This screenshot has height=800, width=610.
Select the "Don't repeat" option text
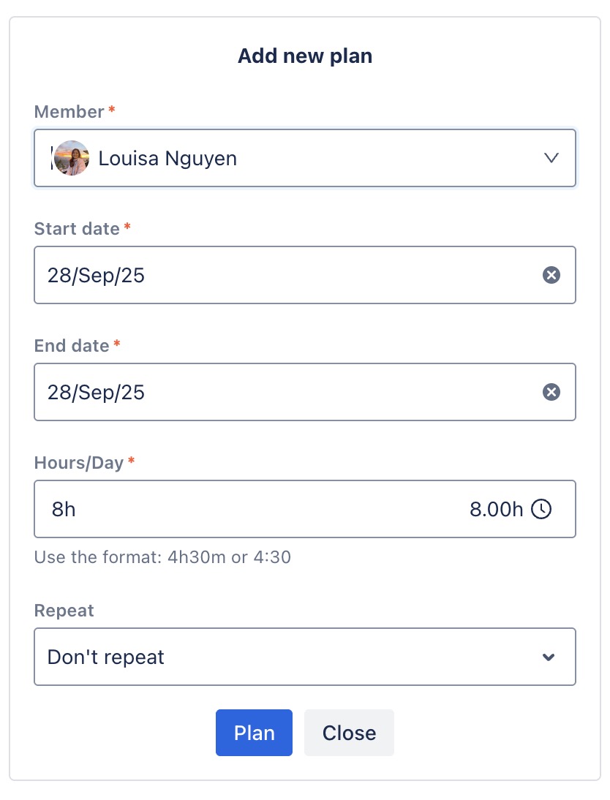[x=106, y=657]
